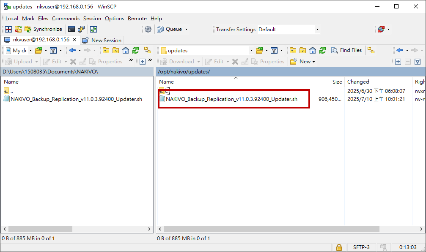
Task: Click local panel horizontal scrollbar thumb
Action: [41, 229]
